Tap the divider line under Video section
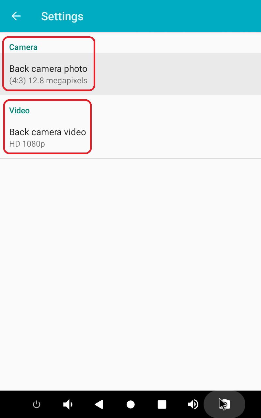This screenshot has width=261, height=418. coord(130,158)
